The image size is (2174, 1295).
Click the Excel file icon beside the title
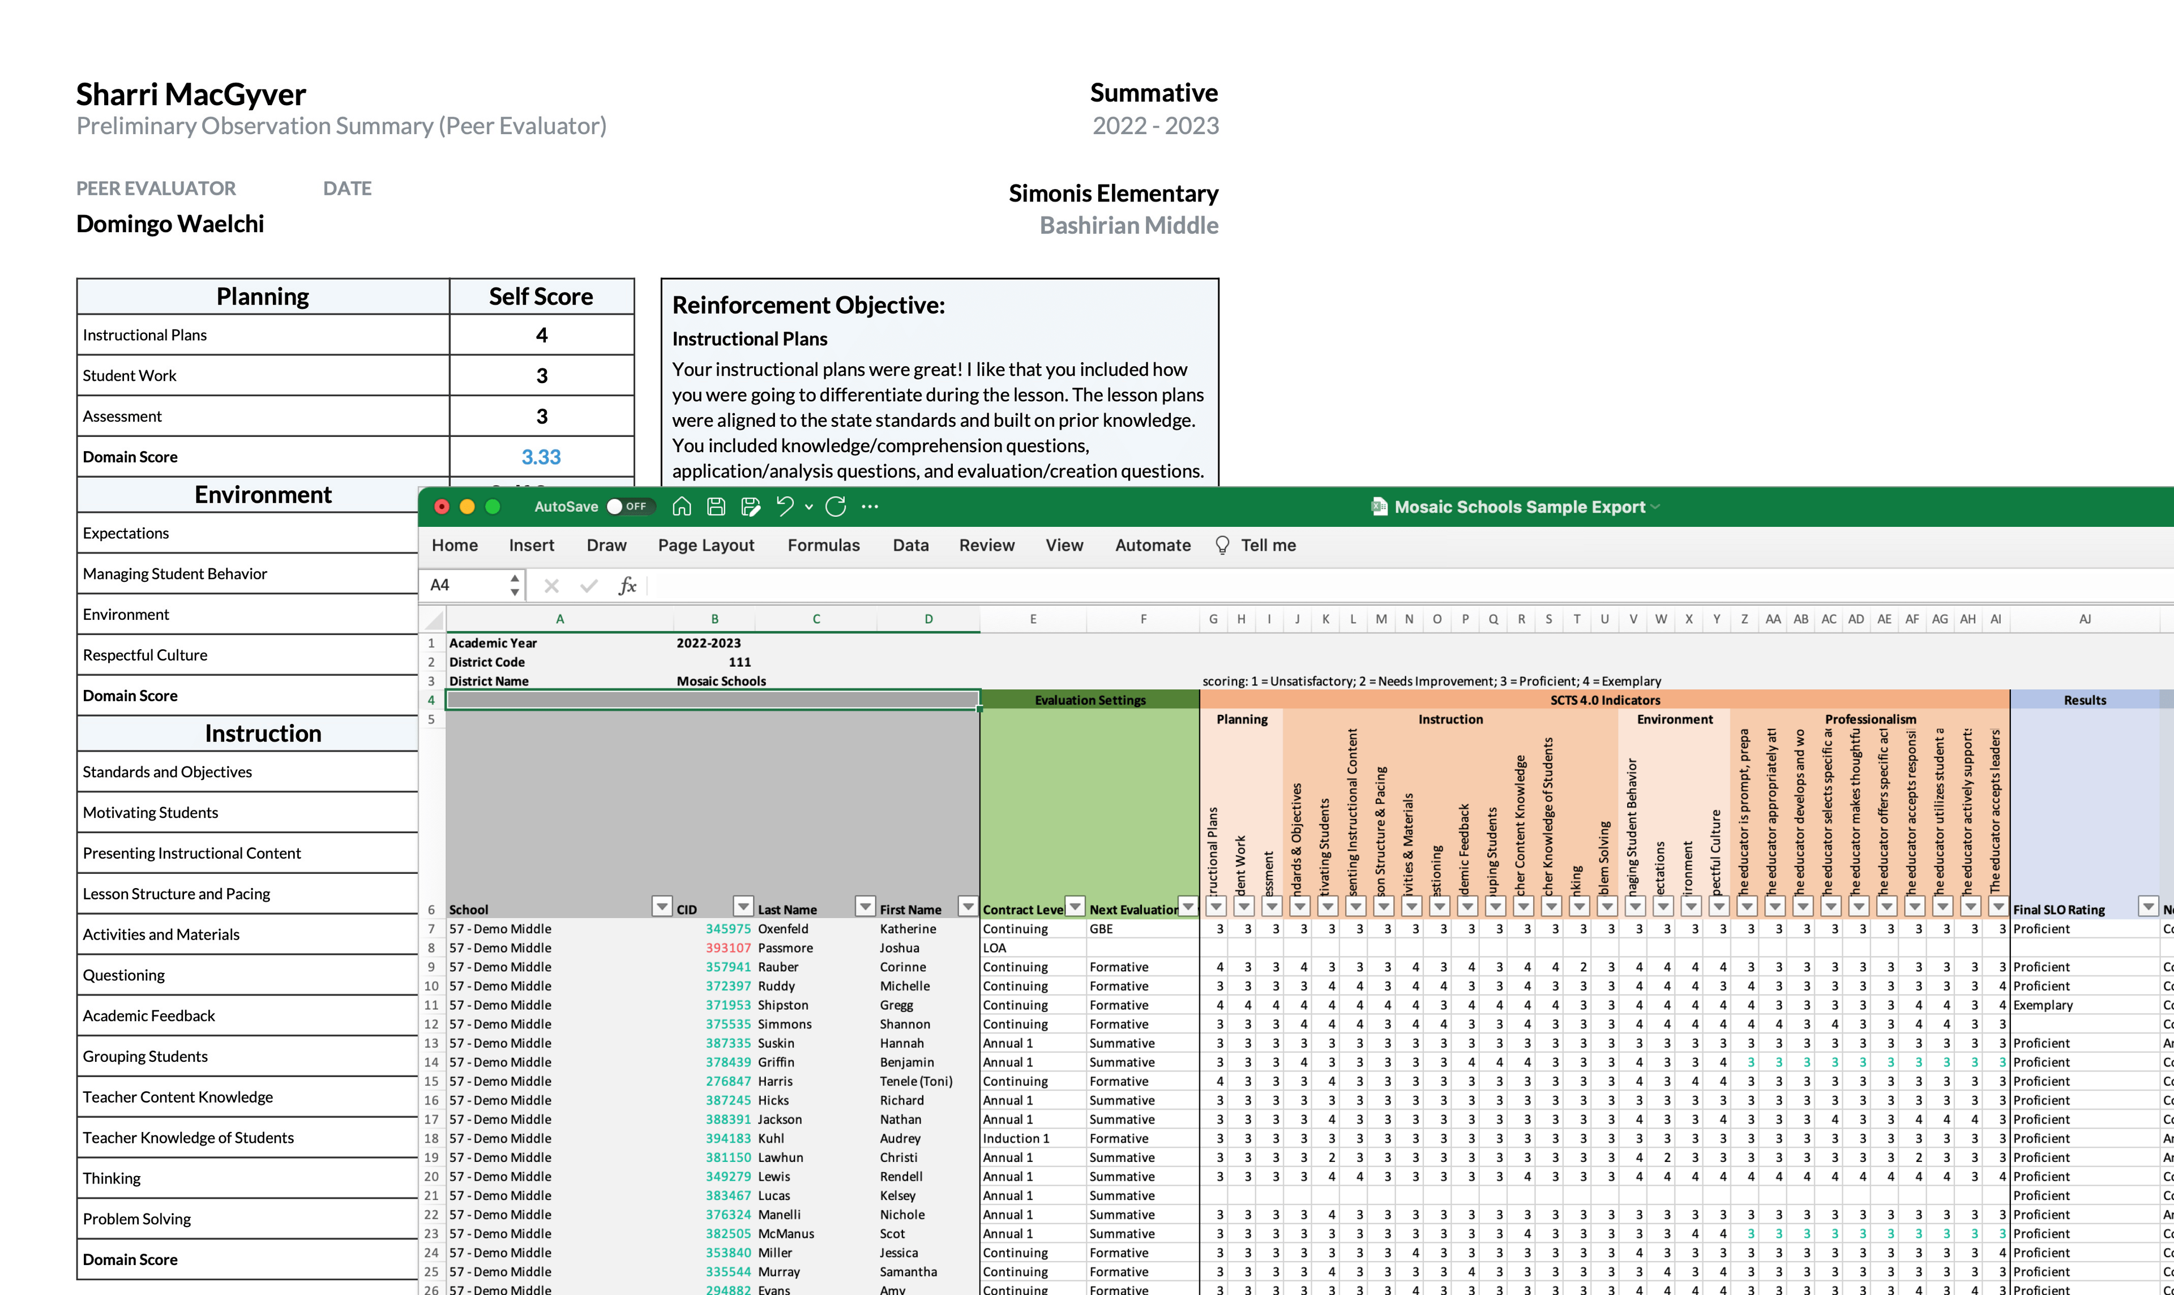1379,507
